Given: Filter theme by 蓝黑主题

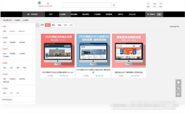Looking at the screenshot, I should tap(6, 82).
